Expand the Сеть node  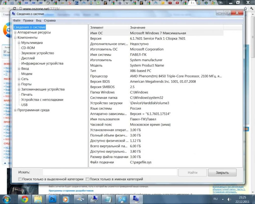[19, 79]
